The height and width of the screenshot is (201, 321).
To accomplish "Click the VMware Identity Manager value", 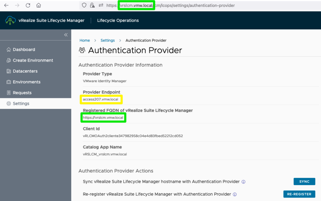I will point(105,81).
